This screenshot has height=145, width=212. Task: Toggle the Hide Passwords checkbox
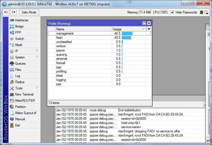172,12
